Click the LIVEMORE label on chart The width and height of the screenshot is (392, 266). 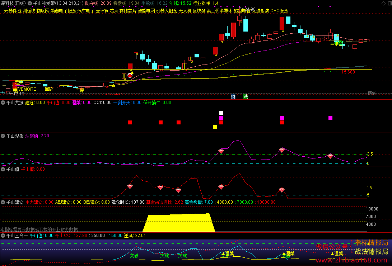(x=27, y=89)
